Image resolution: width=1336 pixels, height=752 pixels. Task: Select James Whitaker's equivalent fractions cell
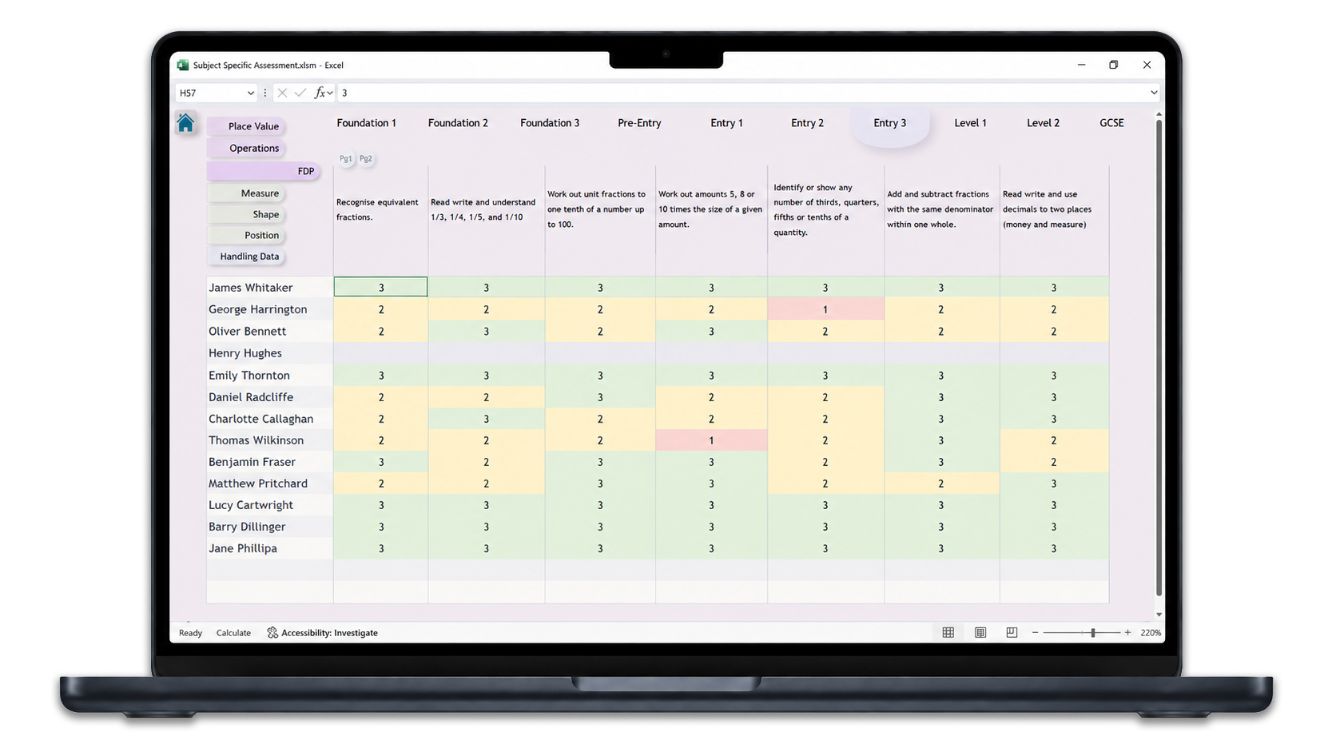[x=380, y=287]
